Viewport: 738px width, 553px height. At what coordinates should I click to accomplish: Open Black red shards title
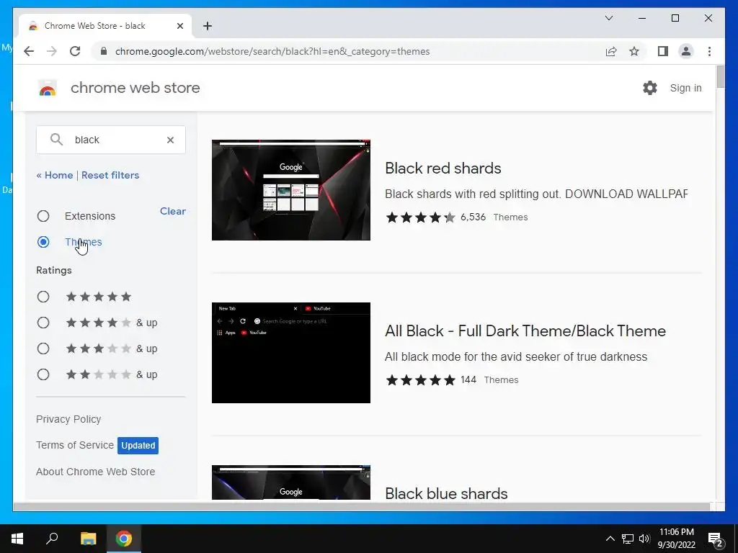click(443, 168)
